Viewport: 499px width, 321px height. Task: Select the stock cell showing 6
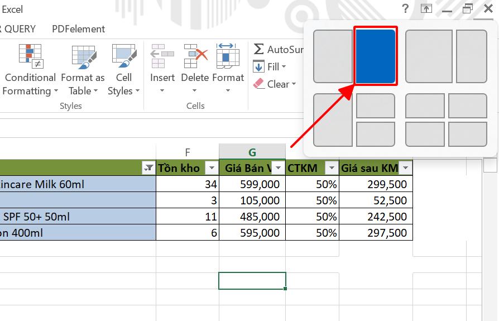point(188,233)
